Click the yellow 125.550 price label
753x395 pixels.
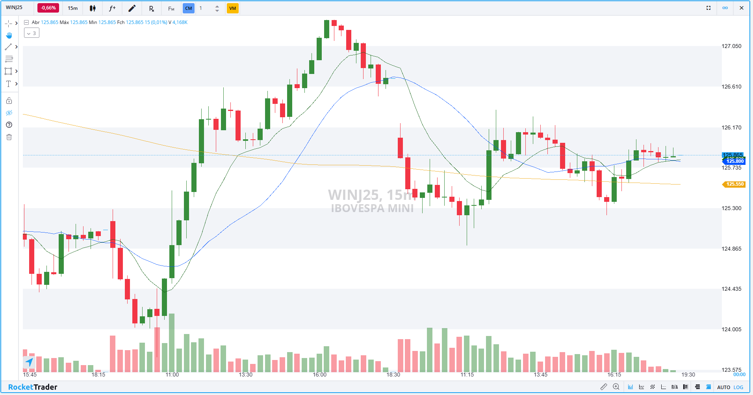(734, 184)
